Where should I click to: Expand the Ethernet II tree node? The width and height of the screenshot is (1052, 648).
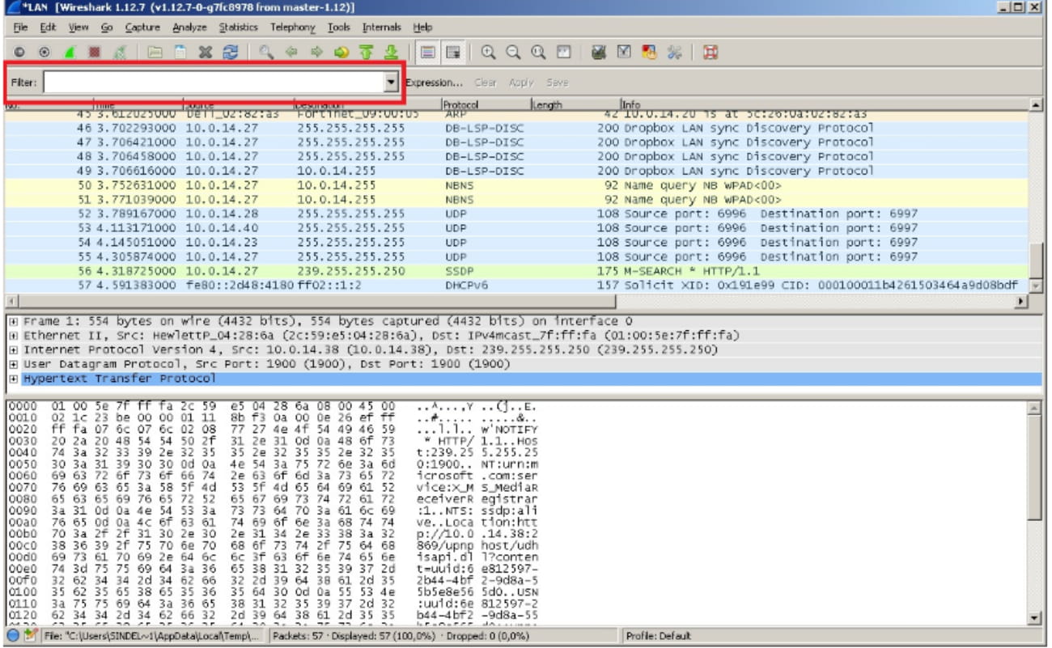pyautogui.click(x=13, y=335)
